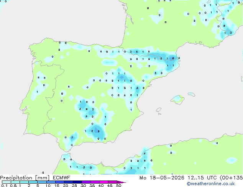The width and height of the screenshot is (243, 187).
Task: Select the 5–10 mm legend color box
Action: tap(42, 182)
